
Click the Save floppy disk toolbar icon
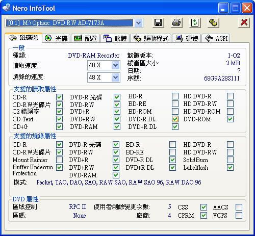pos(158,22)
